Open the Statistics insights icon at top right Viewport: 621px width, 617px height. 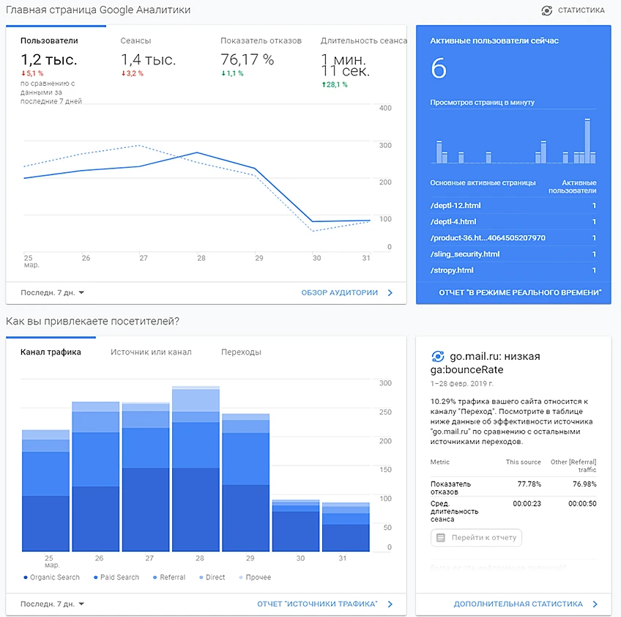(546, 11)
